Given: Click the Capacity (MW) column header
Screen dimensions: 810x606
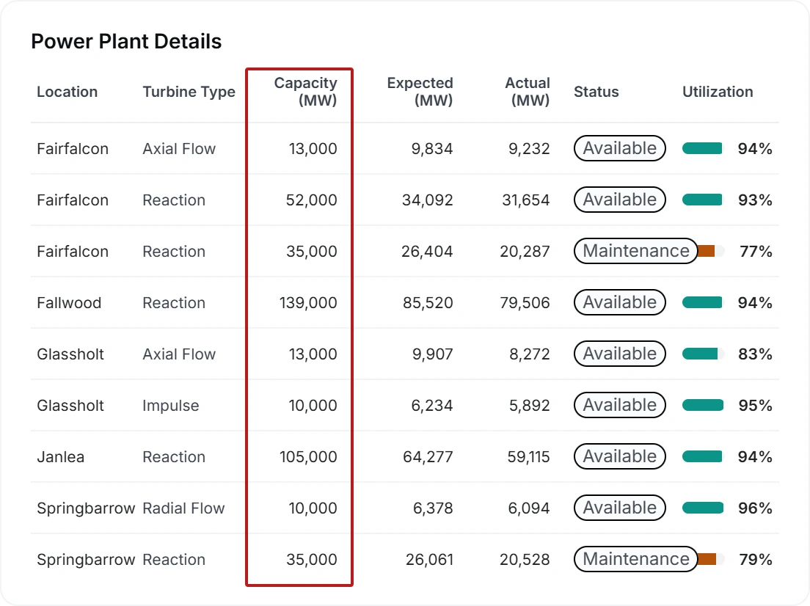Looking at the screenshot, I should coord(305,92).
